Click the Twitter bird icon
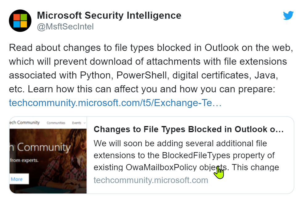Image resolution: width=303 pixels, height=199 pixels. (x=288, y=16)
